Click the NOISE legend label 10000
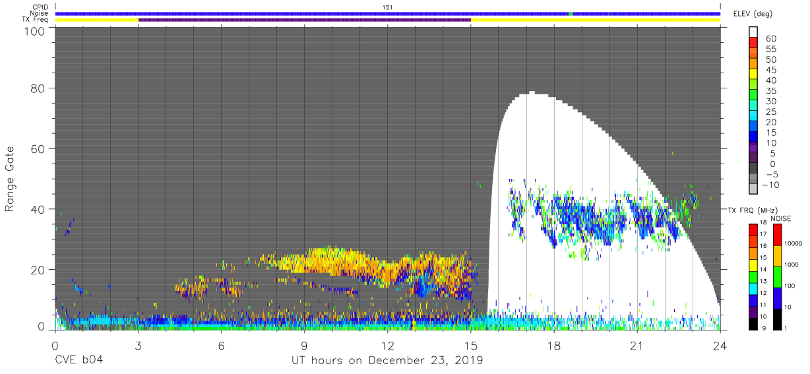 pos(795,243)
